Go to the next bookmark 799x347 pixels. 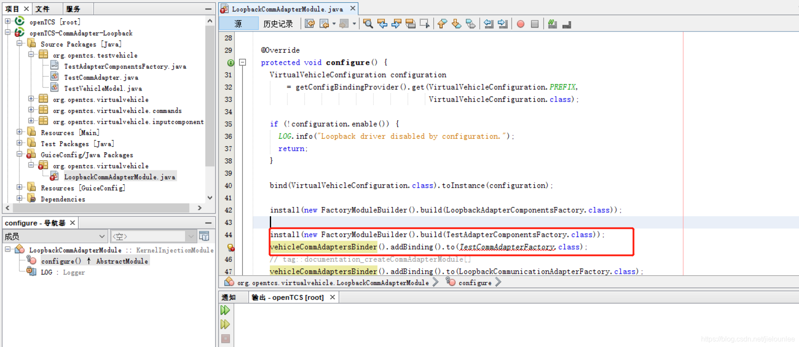456,24
